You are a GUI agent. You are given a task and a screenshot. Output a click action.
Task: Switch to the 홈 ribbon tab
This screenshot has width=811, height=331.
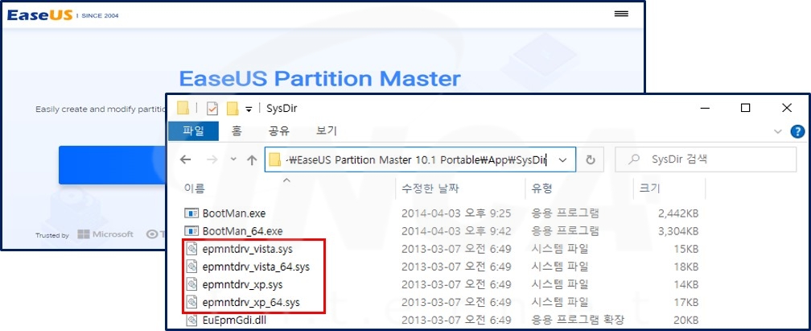(237, 130)
